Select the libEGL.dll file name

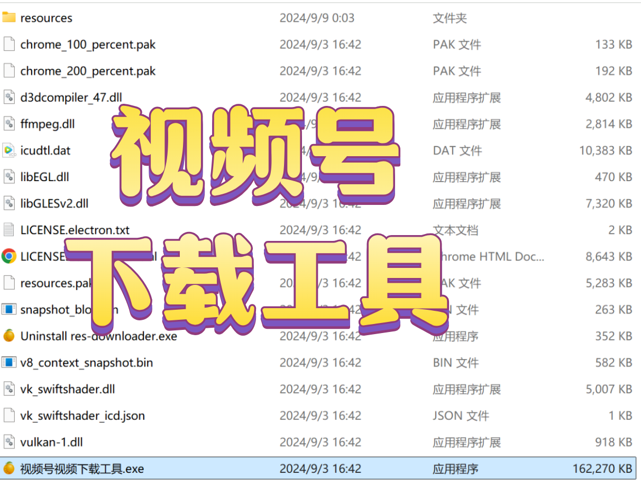(45, 177)
